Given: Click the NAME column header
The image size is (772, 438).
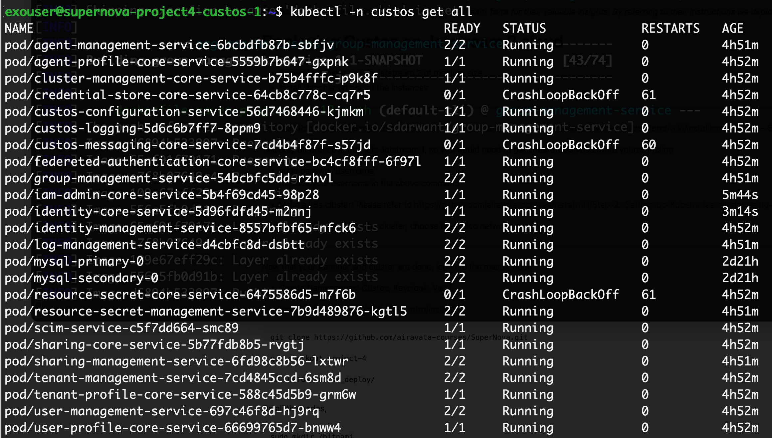Looking at the screenshot, I should coord(19,28).
